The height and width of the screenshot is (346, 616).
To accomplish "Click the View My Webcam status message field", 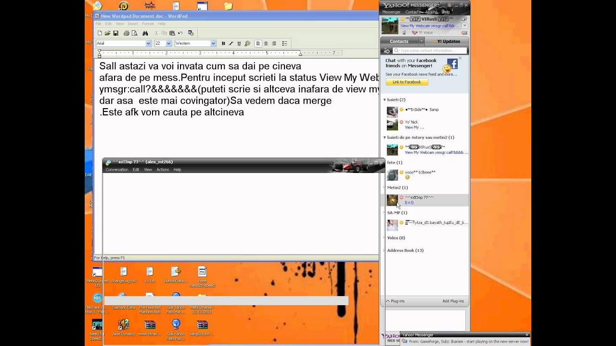I will 430,26.
